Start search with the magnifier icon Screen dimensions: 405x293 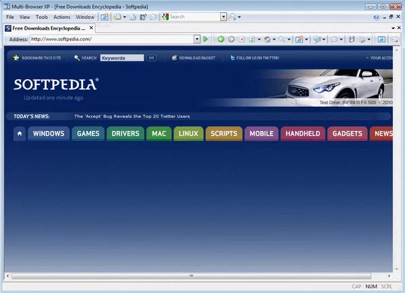tap(232, 17)
